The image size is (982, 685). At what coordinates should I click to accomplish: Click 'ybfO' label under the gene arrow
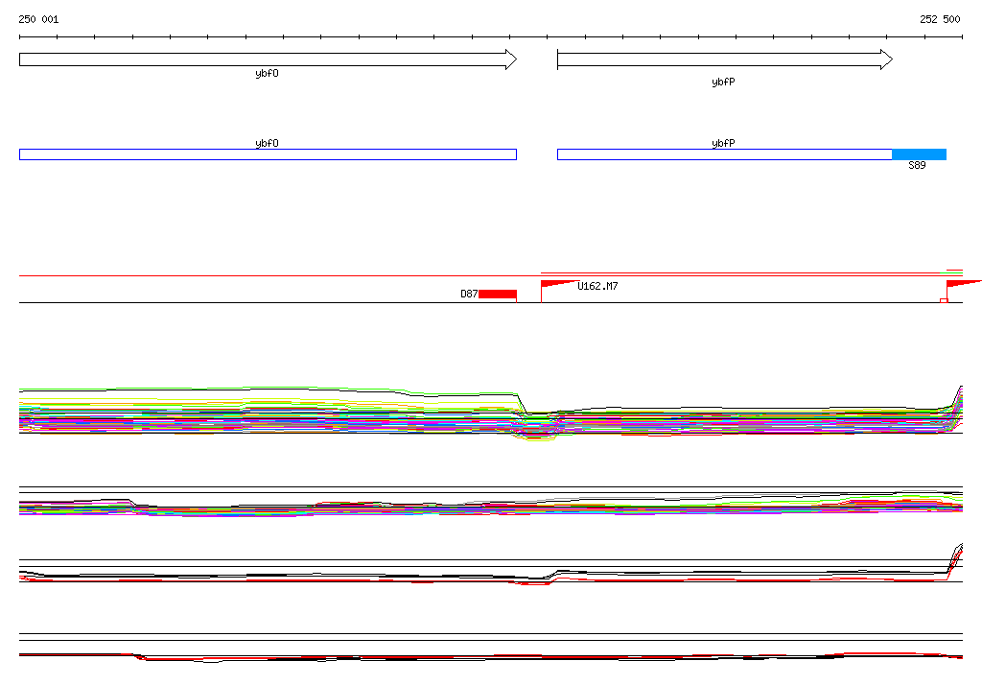coord(267,74)
